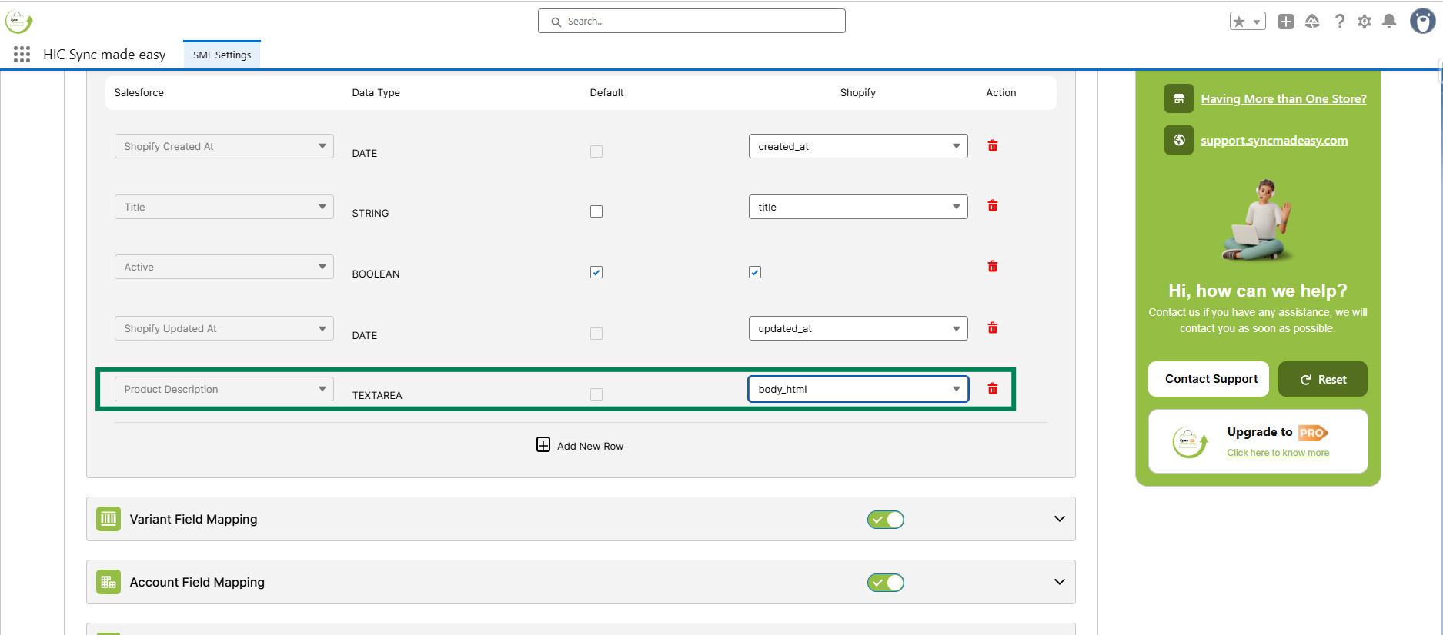
Task: Disable the Variant Field Mapping toggle
Action: [886, 520]
